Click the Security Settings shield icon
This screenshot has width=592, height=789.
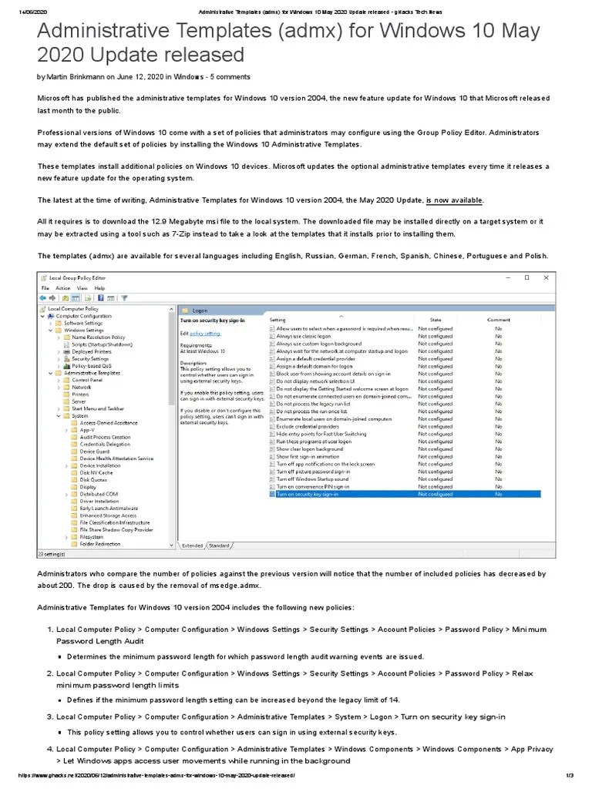(x=67, y=359)
